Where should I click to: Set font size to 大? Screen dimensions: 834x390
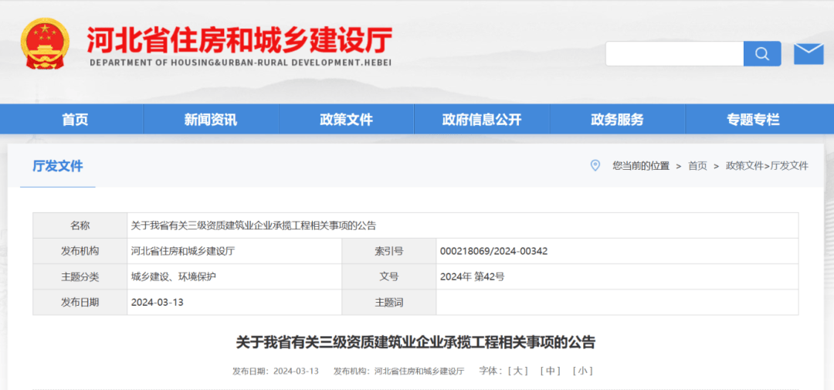pyautogui.click(x=517, y=371)
